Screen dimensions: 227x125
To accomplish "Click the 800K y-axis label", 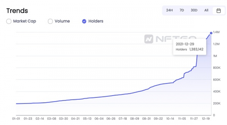I will click(x=217, y=68).
